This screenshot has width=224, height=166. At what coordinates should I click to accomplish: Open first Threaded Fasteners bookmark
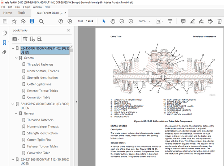40,65
